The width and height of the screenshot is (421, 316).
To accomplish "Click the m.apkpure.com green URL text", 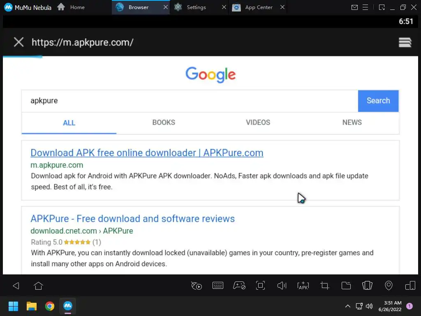I will [57, 165].
